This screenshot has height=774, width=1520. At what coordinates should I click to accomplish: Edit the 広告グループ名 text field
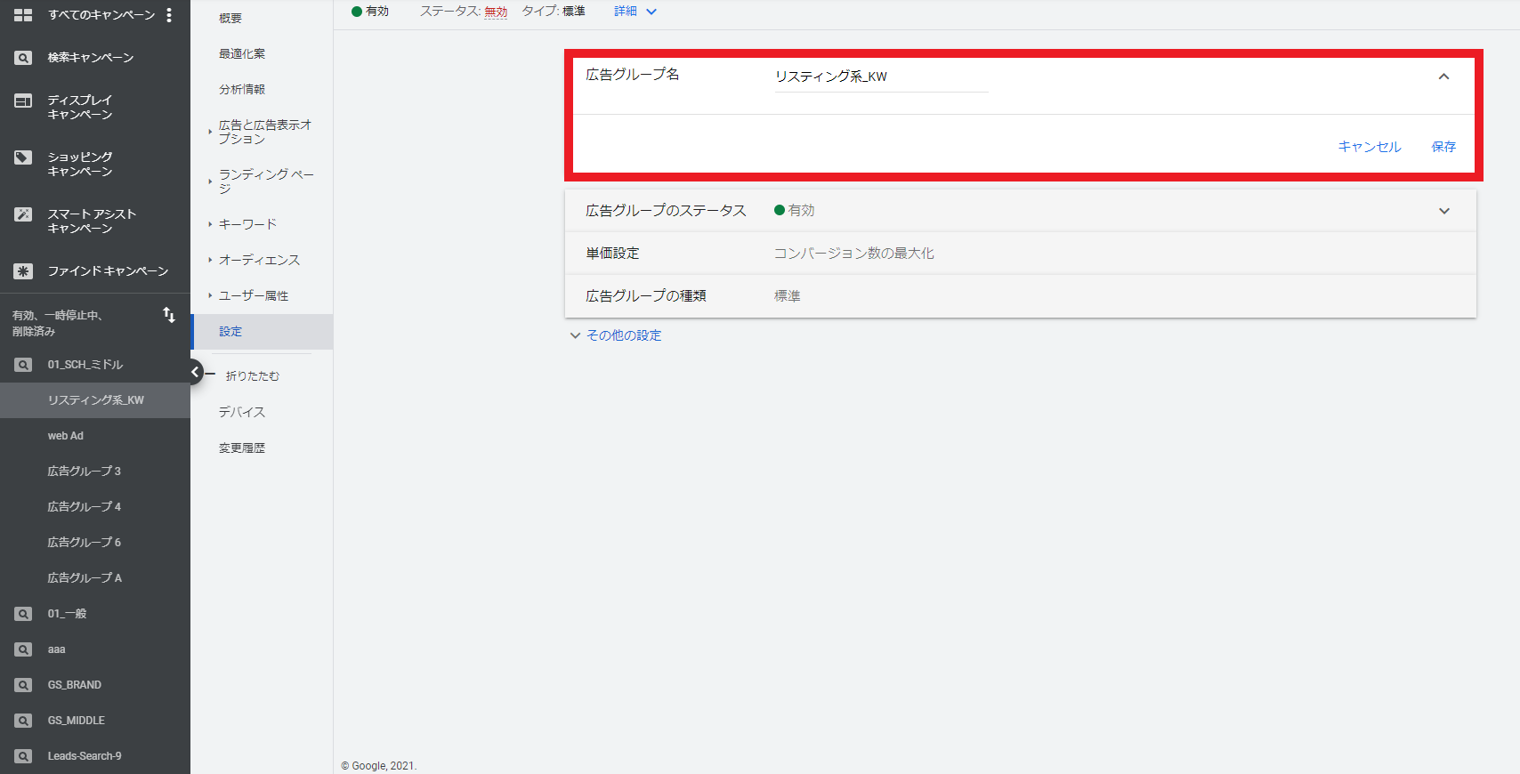[881, 77]
